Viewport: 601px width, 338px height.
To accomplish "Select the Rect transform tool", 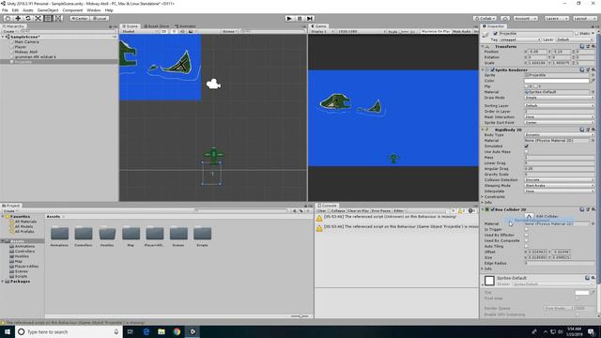I will point(48,19).
